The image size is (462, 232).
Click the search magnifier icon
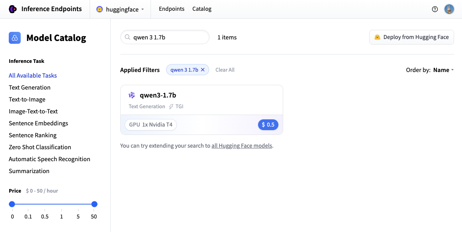(127, 37)
